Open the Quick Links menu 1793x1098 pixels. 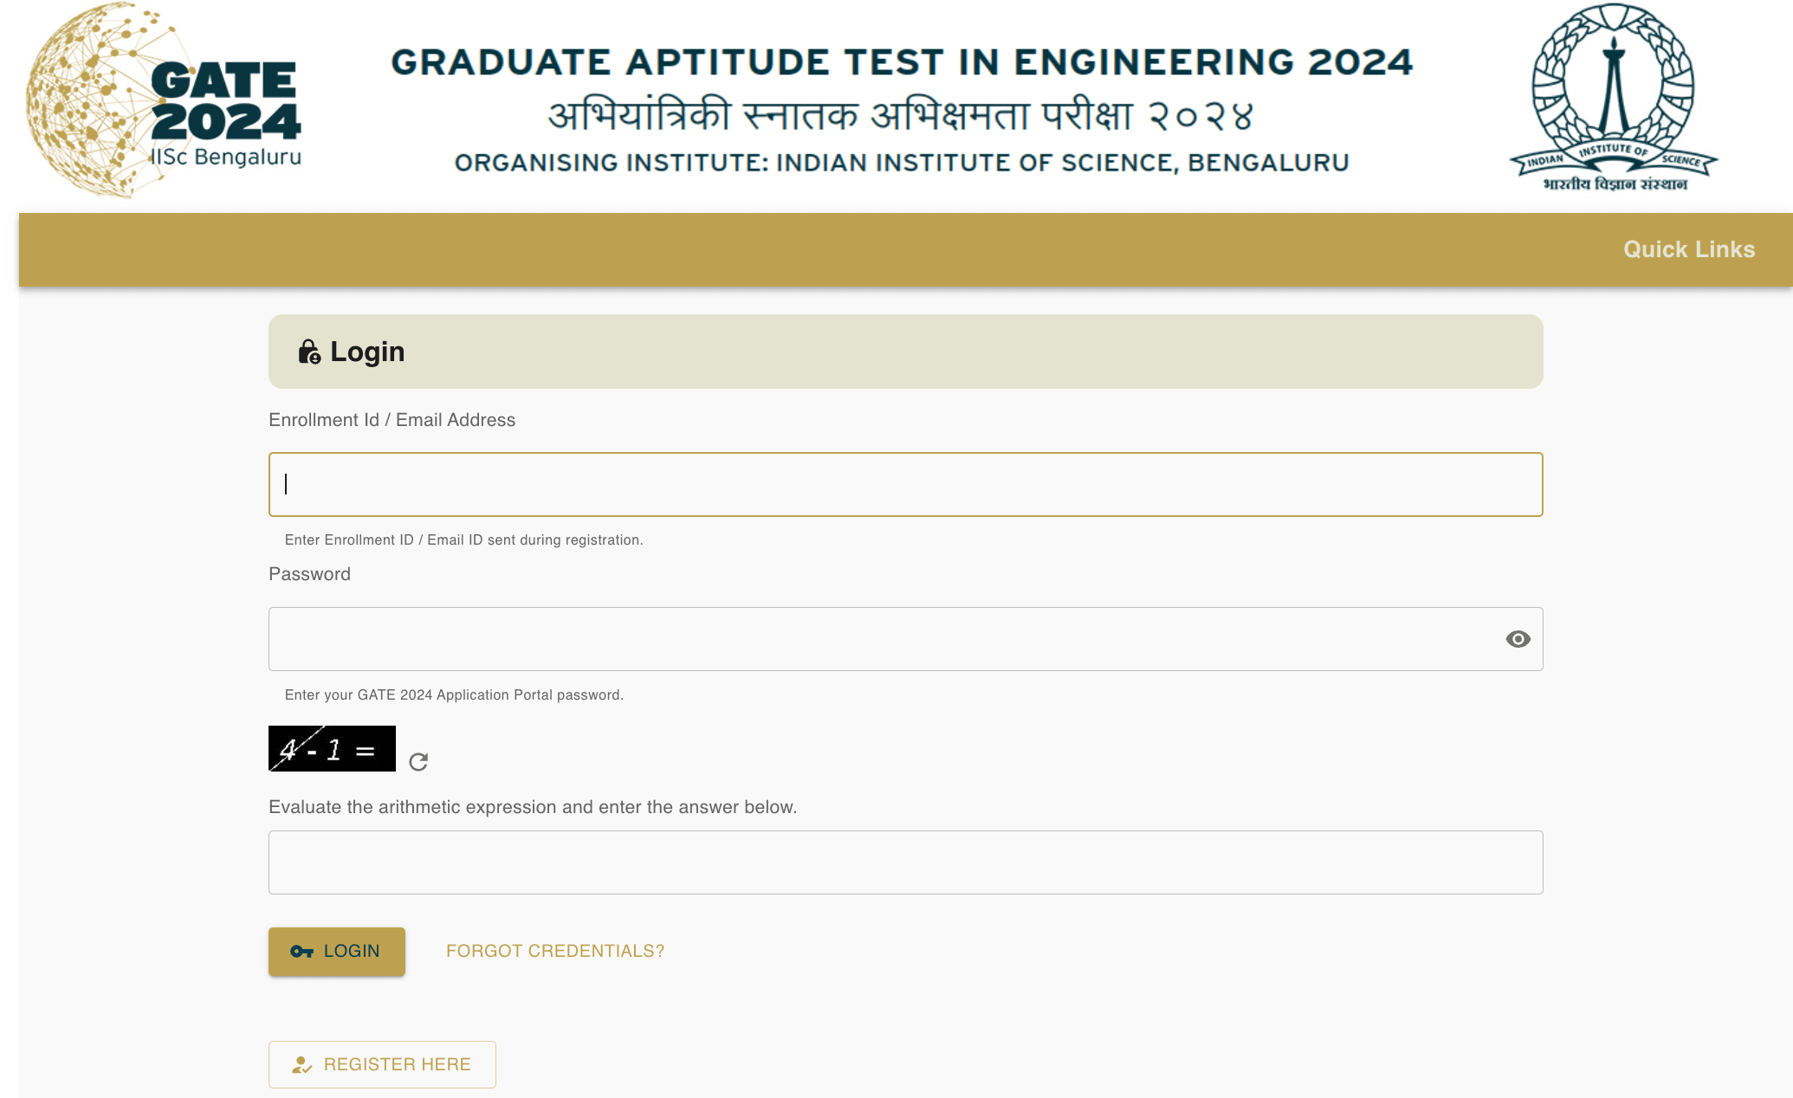[x=1689, y=249]
